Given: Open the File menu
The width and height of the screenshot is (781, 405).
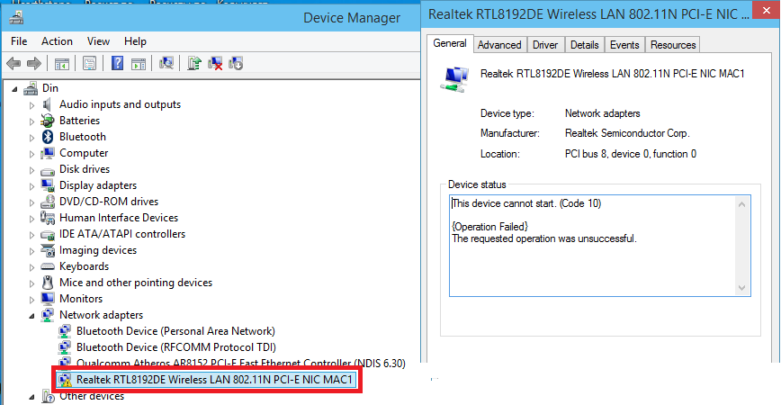Looking at the screenshot, I should tap(19, 41).
